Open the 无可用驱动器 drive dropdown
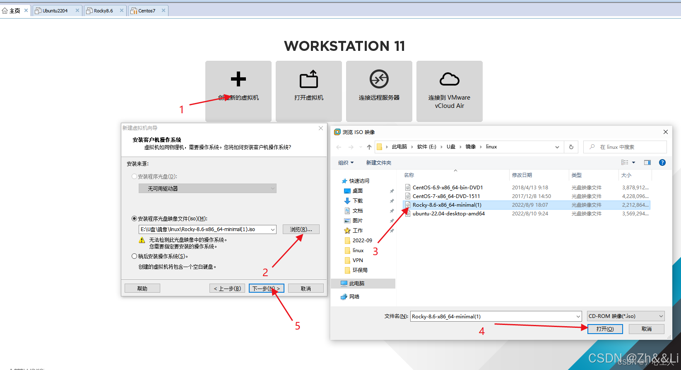This screenshot has height=370, width=681. click(207, 189)
